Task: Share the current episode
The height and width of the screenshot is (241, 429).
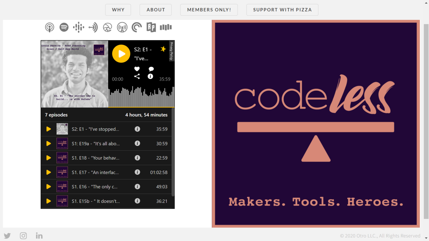Action: click(137, 76)
